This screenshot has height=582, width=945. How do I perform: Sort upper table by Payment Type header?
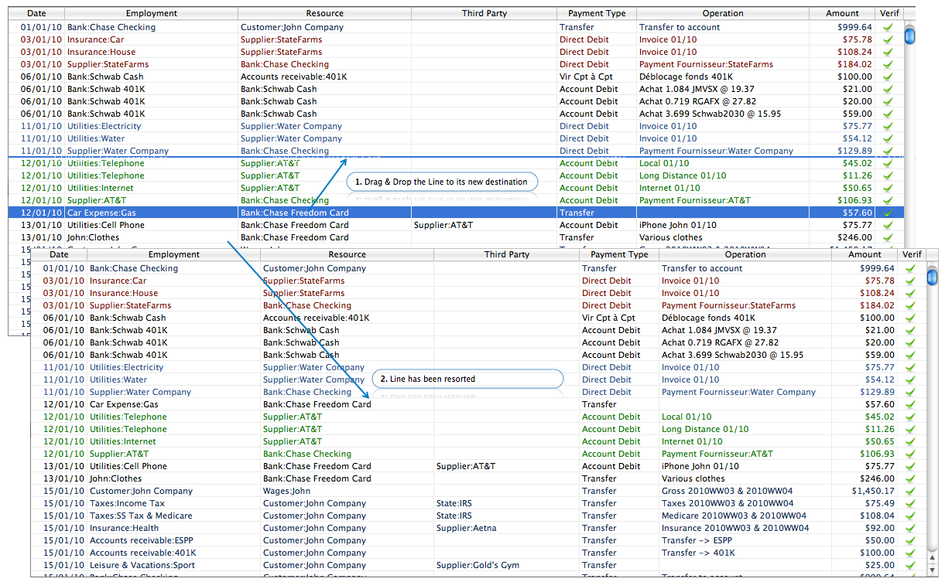click(x=597, y=13)
